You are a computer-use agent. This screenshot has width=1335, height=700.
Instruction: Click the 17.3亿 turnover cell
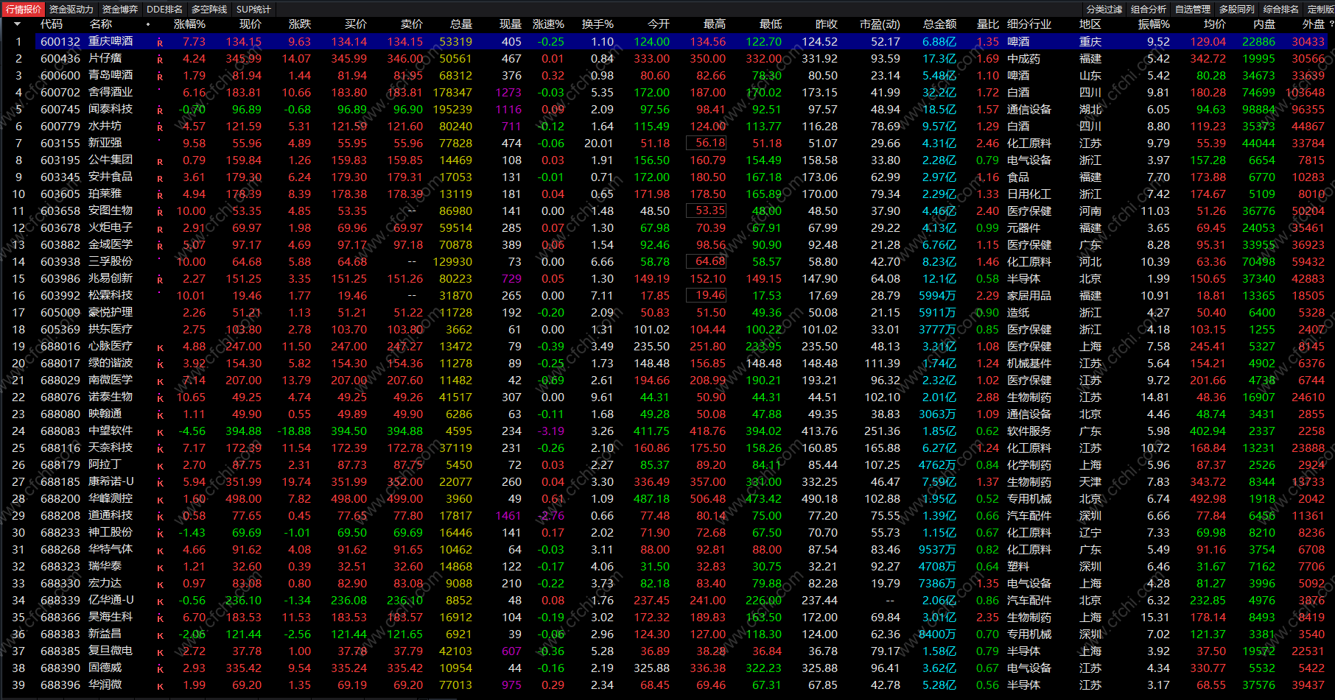click(x=939, y=59)
